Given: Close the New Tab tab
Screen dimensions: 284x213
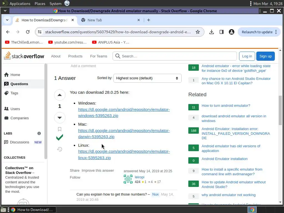Looking at the screenshot, I should coord(139,20).
